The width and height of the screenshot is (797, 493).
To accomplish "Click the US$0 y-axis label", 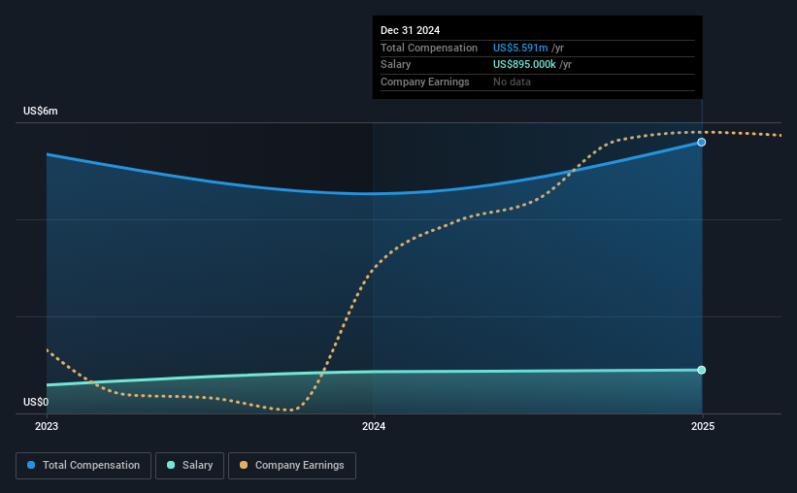I will tap(36, 402).
